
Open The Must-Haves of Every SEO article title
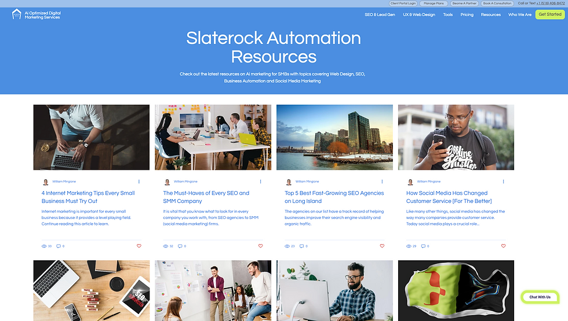[x=206, y=197]
